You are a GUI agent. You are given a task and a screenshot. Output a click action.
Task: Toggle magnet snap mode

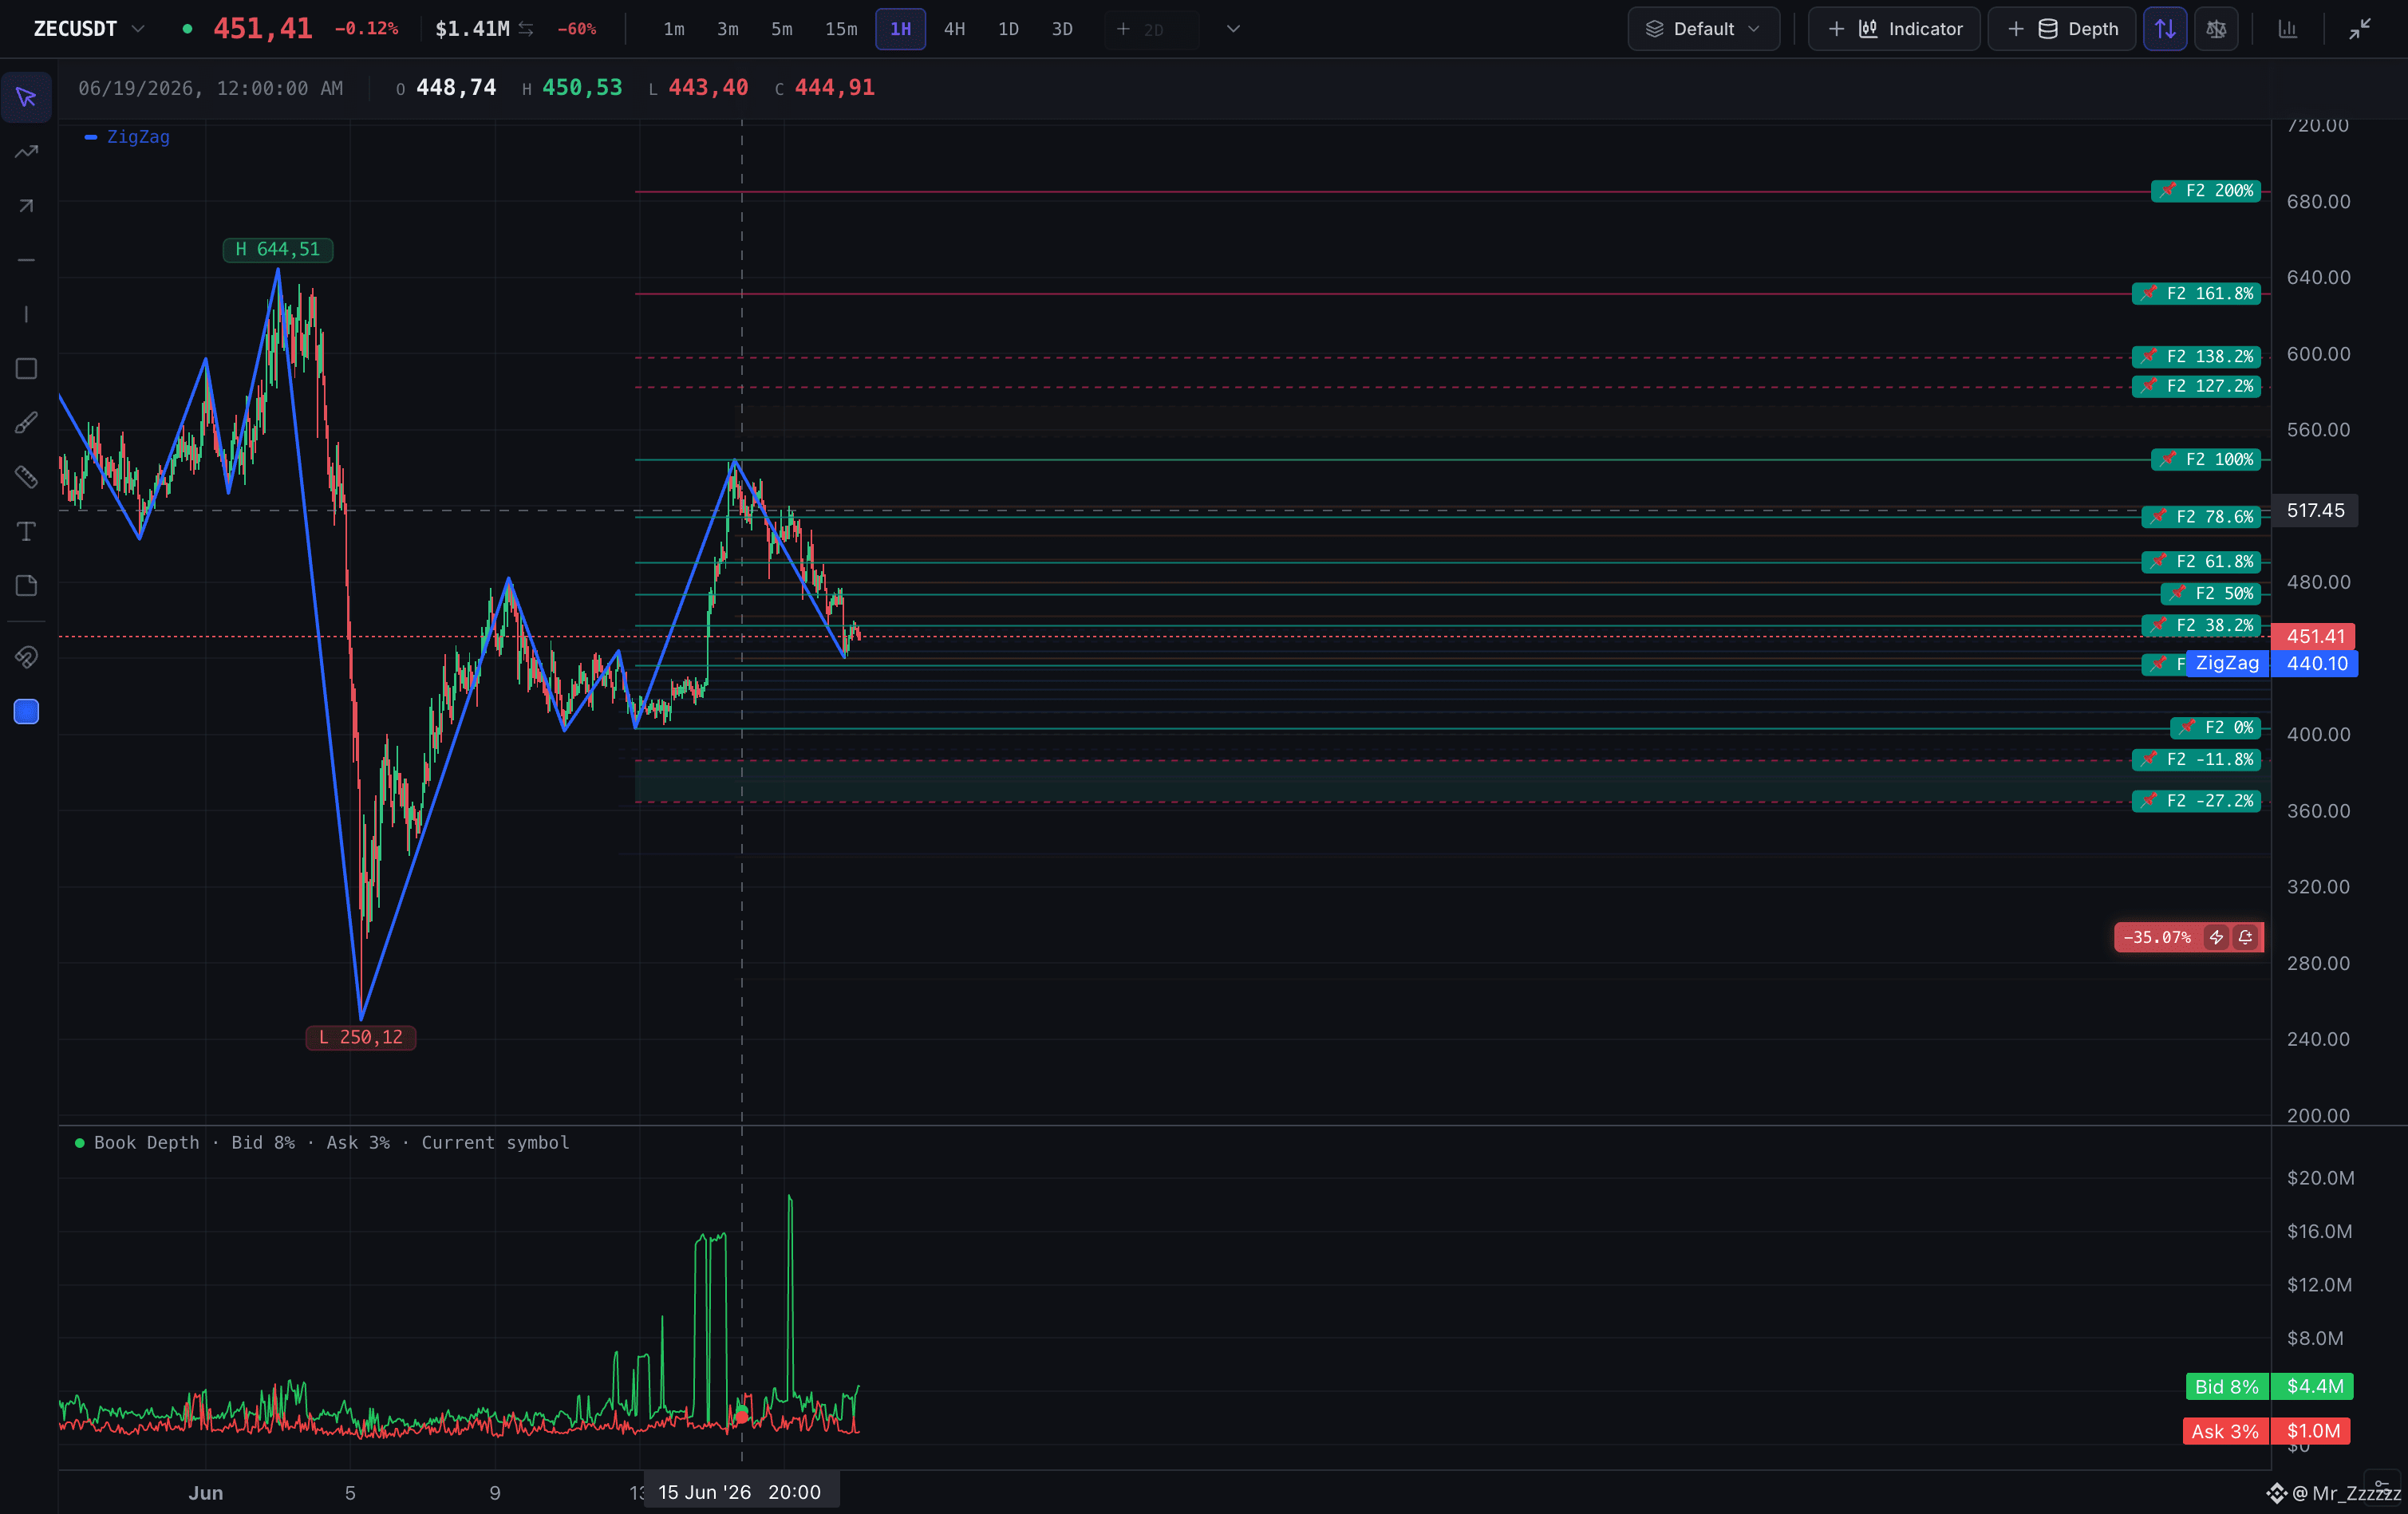coord(26,657)
